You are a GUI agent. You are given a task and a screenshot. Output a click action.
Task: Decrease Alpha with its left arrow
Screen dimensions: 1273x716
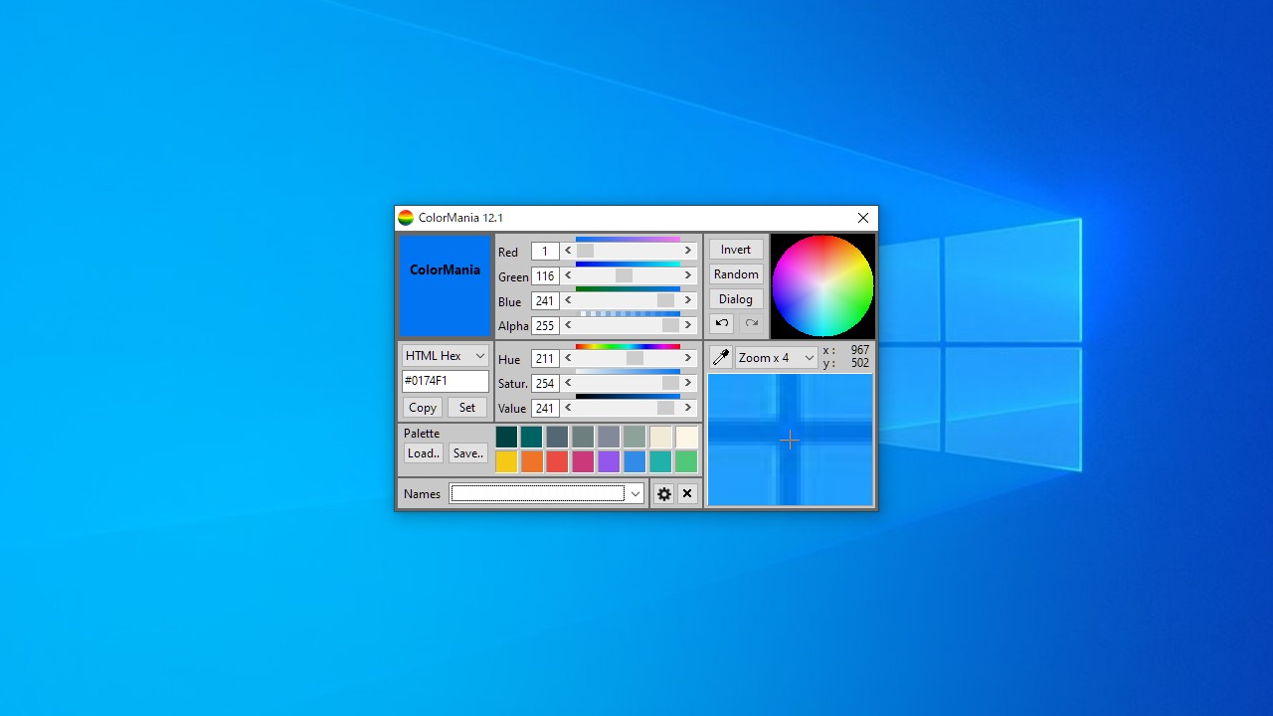[568, 325]
